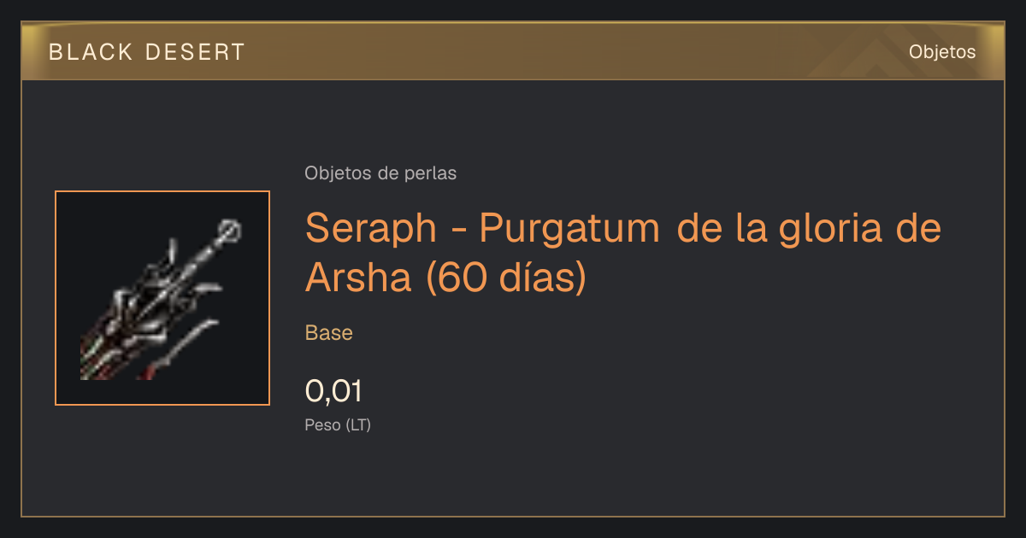This screenshot has width=1026, height=538.
Task: Open the Objetos link in the header
Action: tap(942, 51)
